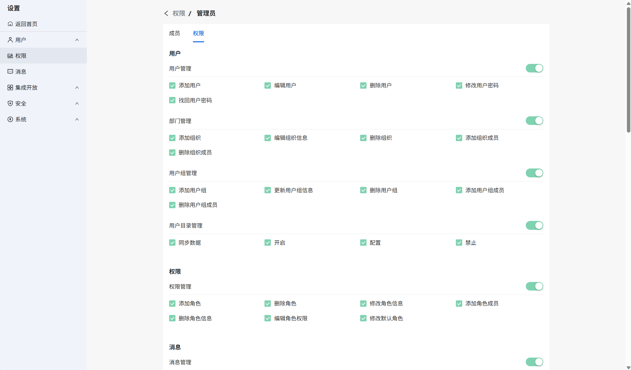The width and height of the screenshot is (631, 370).
Task: Uncheck the 删除用户 checkbox
Action: pos(363,86)
